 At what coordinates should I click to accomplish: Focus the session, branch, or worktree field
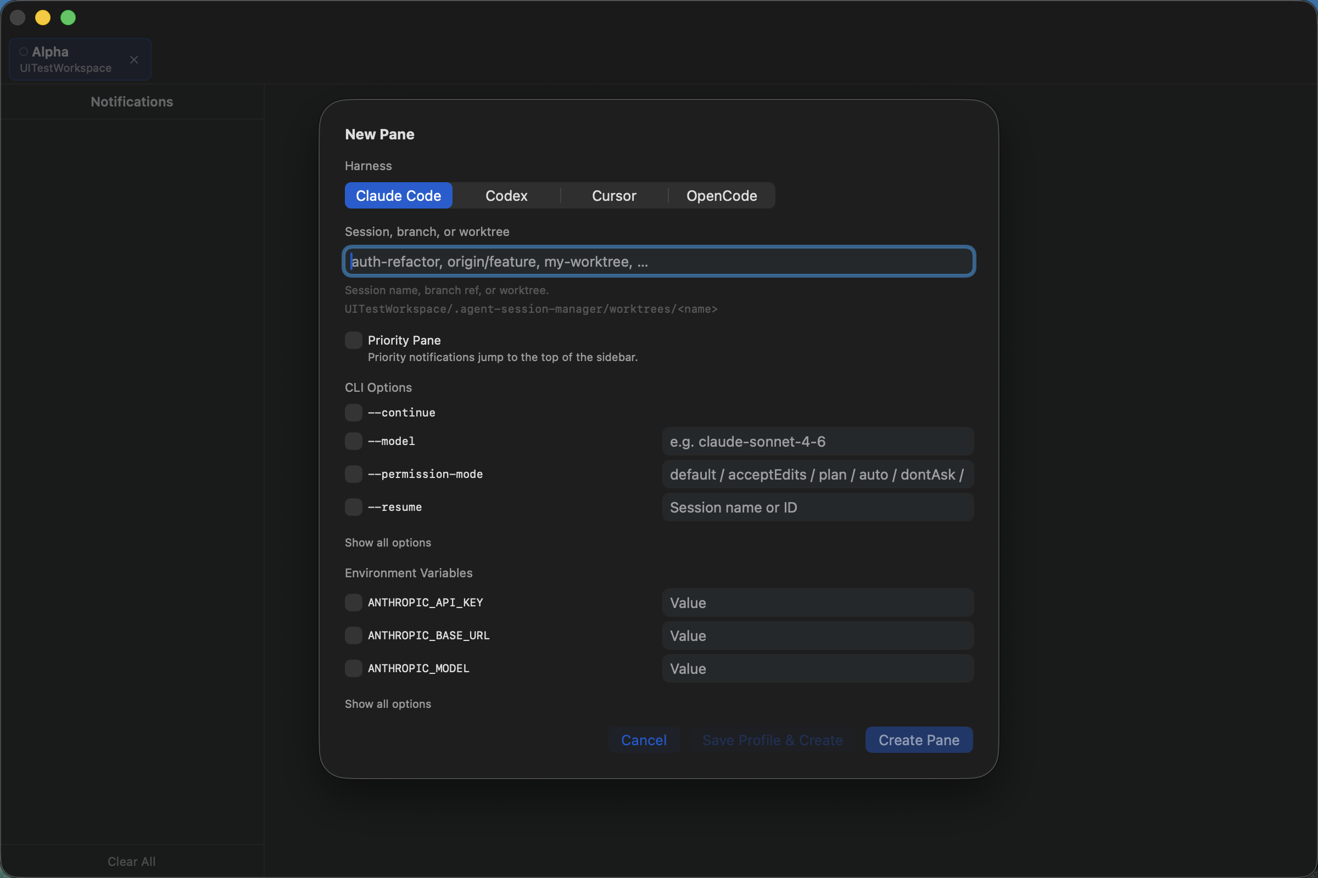pyautogui.click(x=659, y=262)
